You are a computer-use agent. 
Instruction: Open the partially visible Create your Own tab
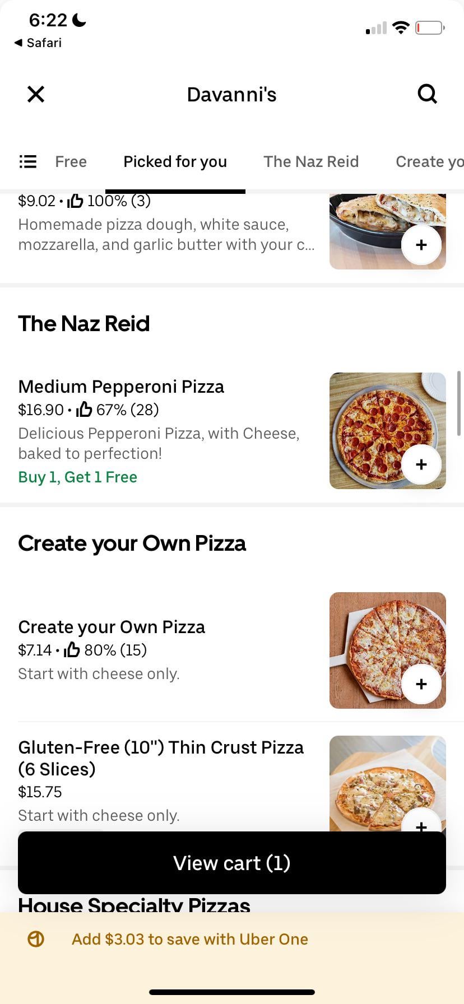point(429,162)
